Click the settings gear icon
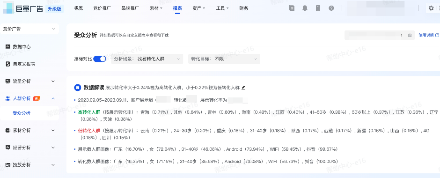The image size is (440, 178). click(x=431, y=8)
